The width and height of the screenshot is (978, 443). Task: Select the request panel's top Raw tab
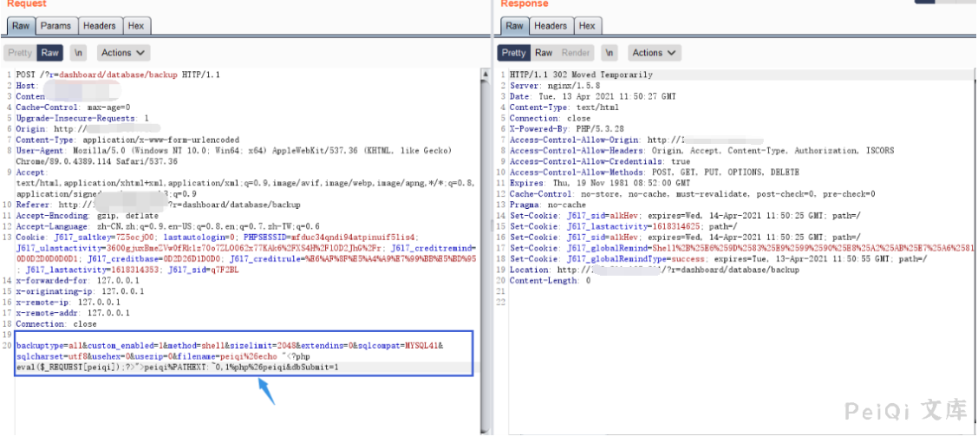[x=21, y=26]
